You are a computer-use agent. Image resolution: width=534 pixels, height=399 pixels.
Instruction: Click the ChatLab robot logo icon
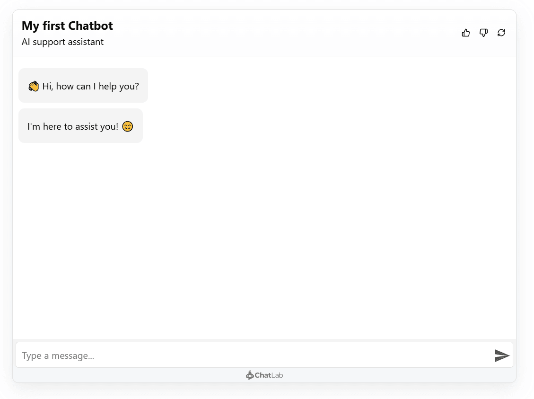[x=250, y=375]
